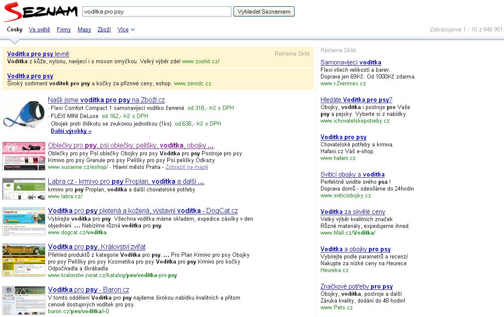Screen dimensions: 504x317
Task: Click the 'Další výrobky »' link
Action: pyautogui.click(x=71, y=131)
